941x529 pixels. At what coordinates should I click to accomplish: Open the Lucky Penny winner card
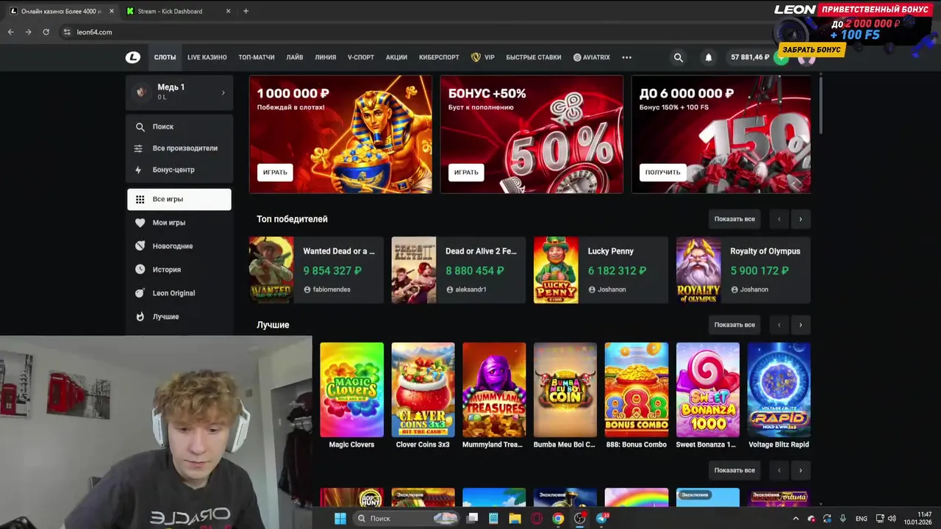(x=601, y=270)
